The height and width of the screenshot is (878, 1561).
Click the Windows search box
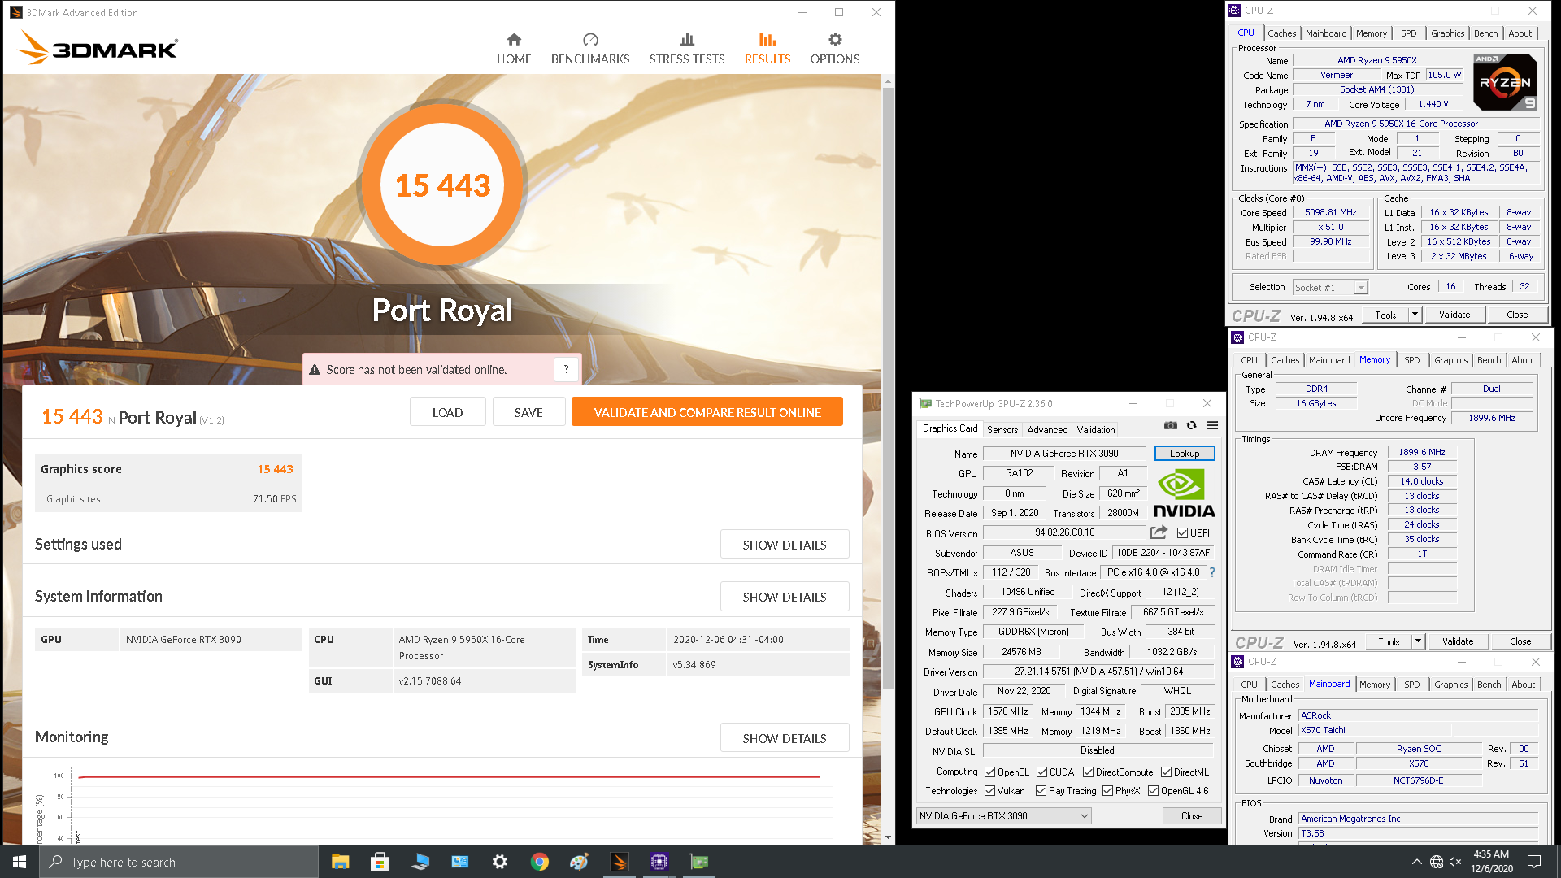click(x=179, y=862)
